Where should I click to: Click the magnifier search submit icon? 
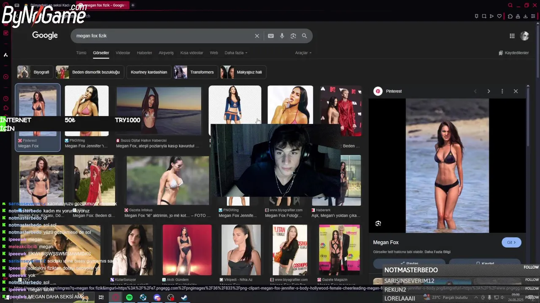pos(304,36)
